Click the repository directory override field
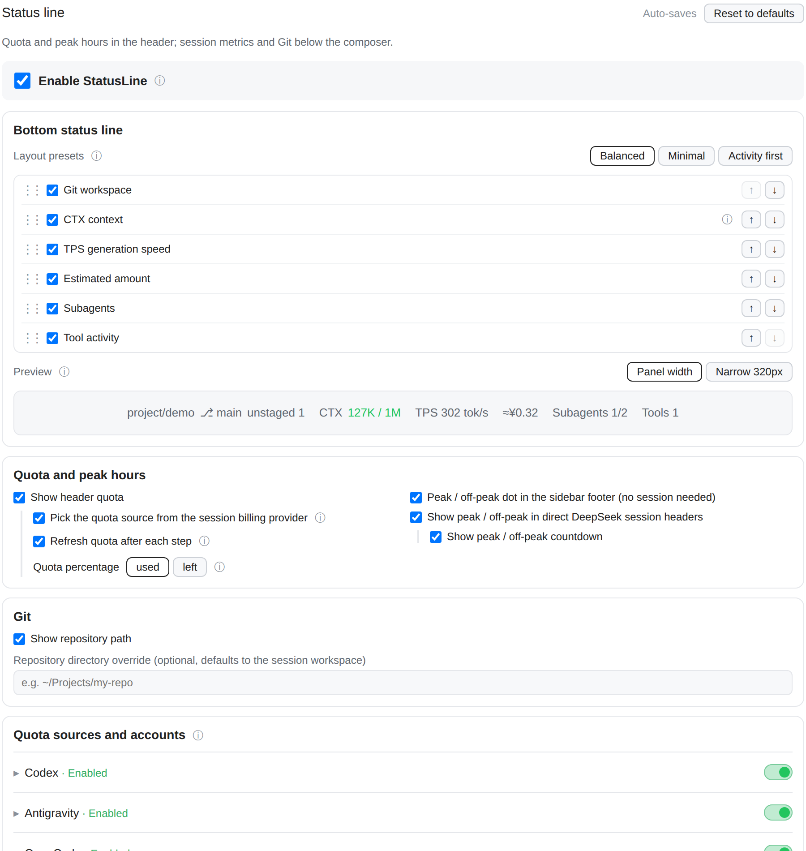Screen dimensions: 806x851 (403, 683)
